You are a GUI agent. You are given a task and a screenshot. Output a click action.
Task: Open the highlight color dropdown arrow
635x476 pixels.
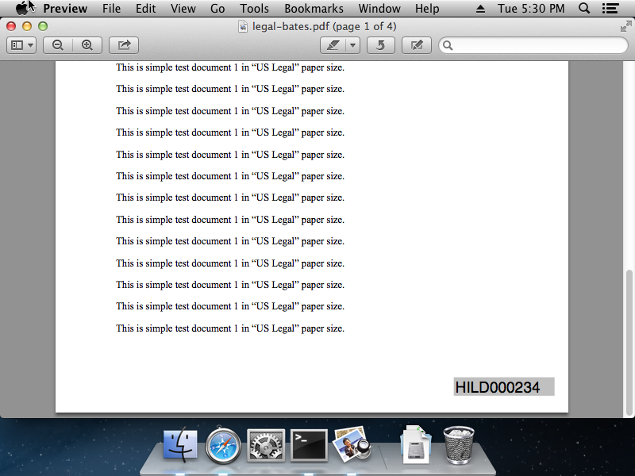click(353, 45)
